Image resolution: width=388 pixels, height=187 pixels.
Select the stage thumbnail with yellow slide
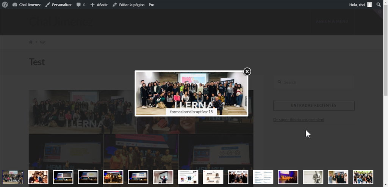88,177
